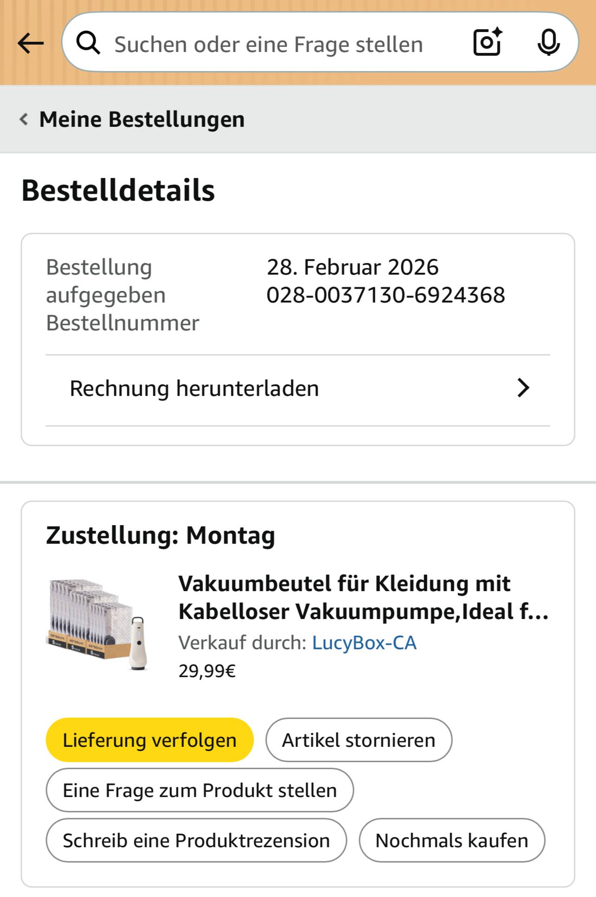This screenshot has height=897, width=596.
Task: Open the Vakuumbeutel für Kleidung product title
Action: click(363, 597)
